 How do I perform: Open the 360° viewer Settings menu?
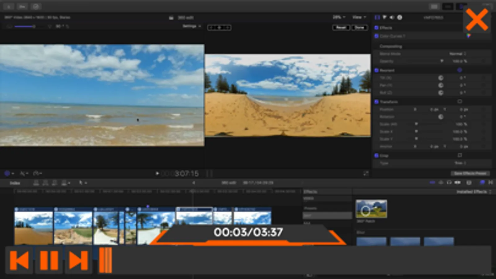(x=191, y=26)
